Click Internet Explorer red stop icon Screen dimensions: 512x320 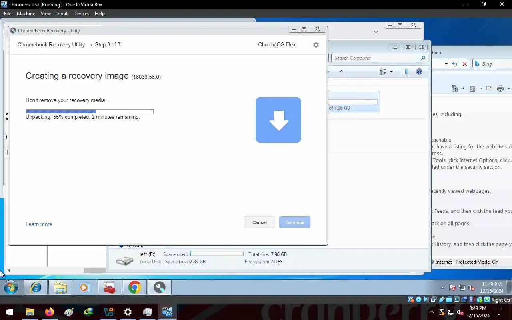point(464,64)
